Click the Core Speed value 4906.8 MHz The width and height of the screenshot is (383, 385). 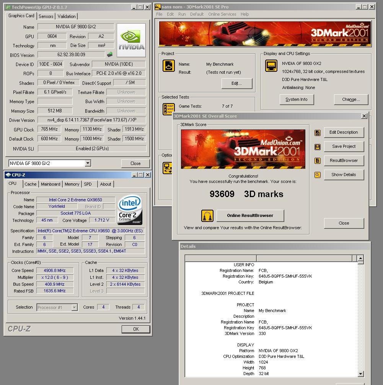pyautogui.click(x=55, y=270)
